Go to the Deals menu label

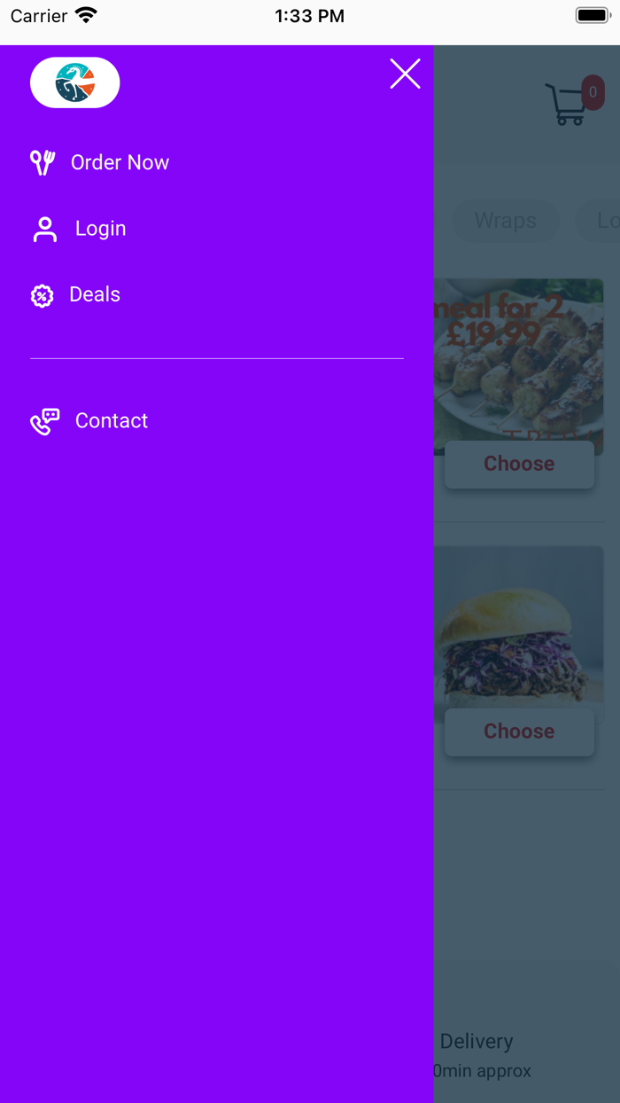(x=95, y=294)
